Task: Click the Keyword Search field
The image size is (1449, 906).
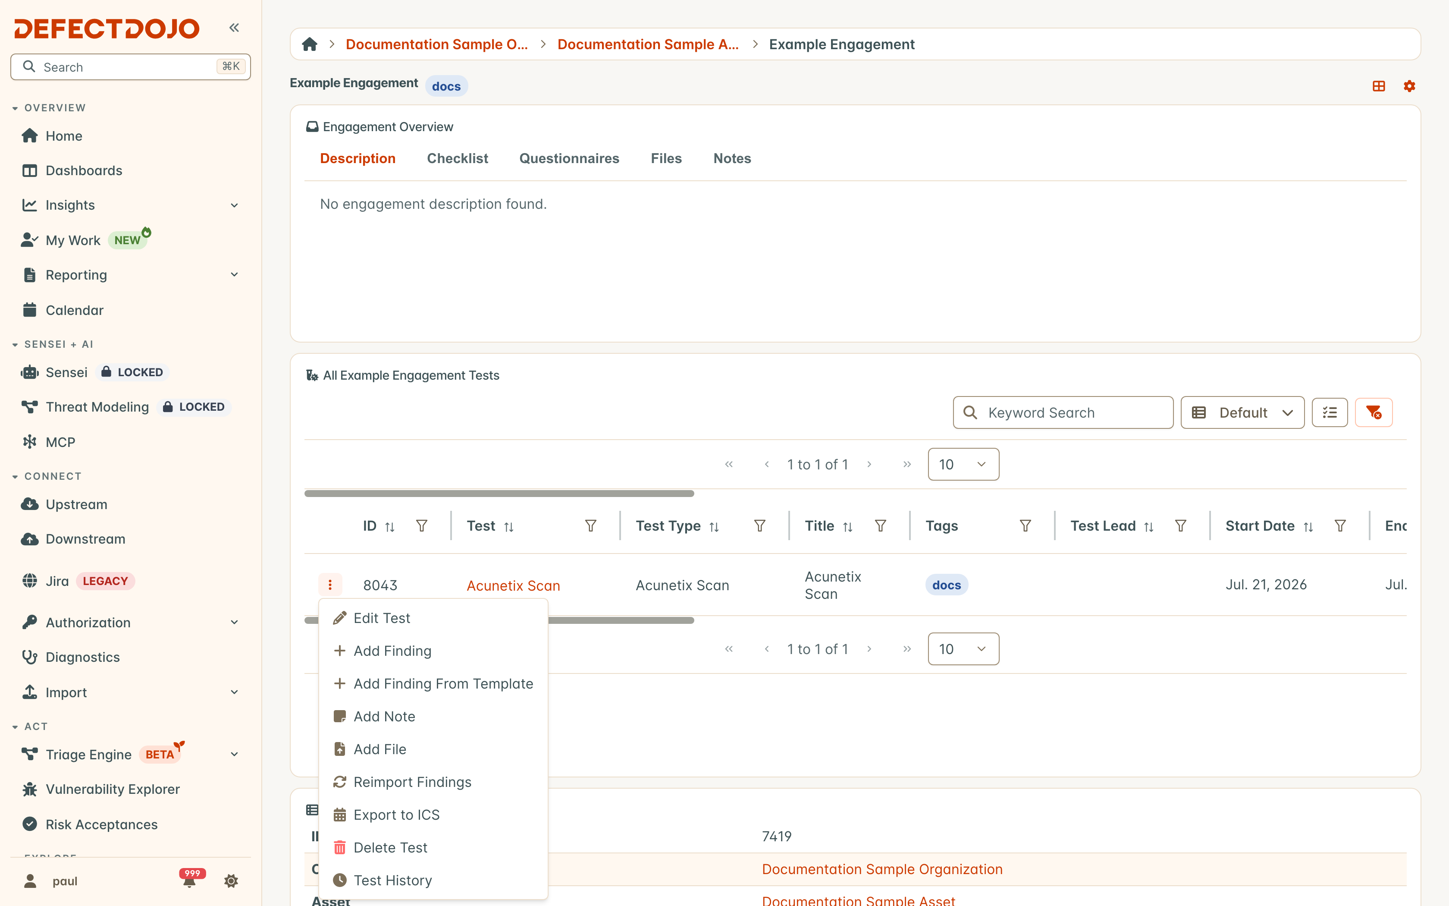Action: (1063, 412)
